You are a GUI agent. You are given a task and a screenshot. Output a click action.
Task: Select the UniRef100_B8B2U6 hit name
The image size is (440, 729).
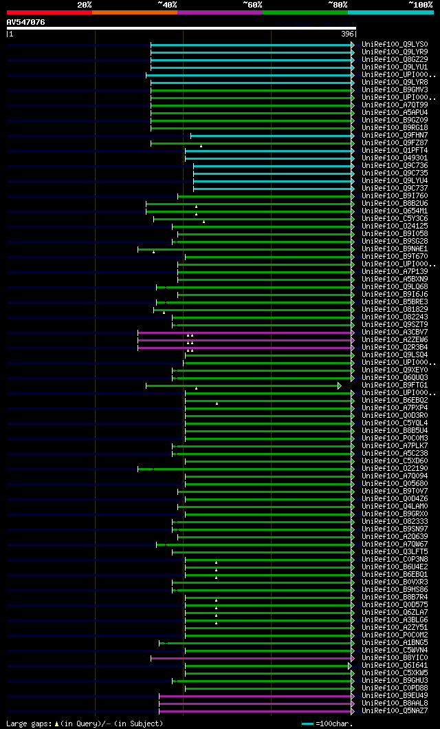coord(395,204)
